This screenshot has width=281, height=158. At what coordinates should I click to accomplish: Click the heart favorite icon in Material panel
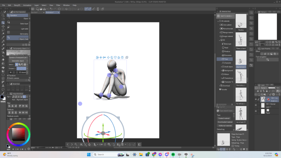pyautogui.click(x=244, y=149)
